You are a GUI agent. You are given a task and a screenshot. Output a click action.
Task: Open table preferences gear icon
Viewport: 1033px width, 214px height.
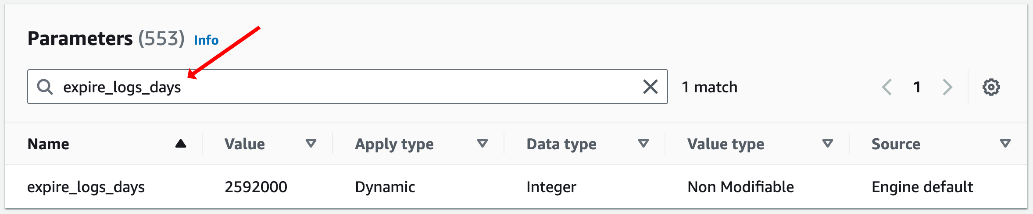991,87
